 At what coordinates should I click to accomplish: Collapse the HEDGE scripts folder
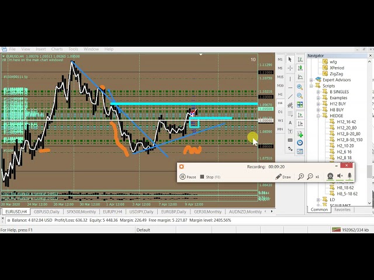pos(318,116)
